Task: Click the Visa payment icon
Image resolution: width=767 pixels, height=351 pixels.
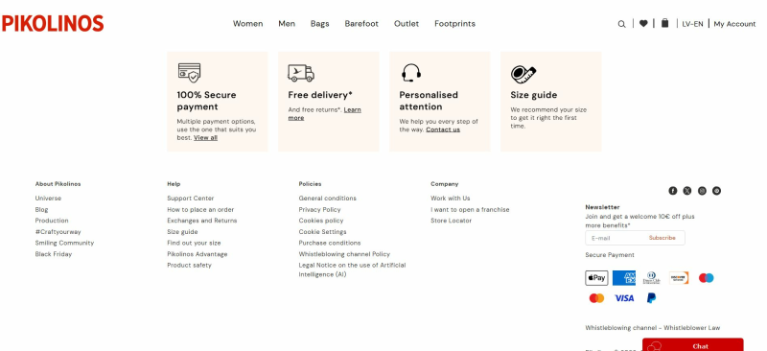Action: click(x=624, y=298)
